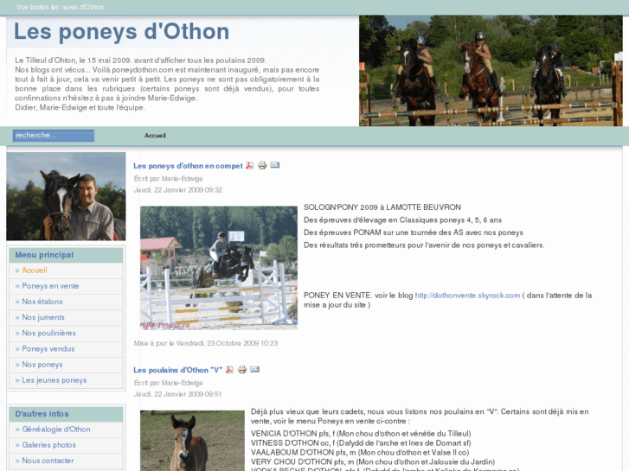The width and height of the screenshot is (629, 471).
Task: Click the show-jumping pony article photo
Action: tap(219, 268)
